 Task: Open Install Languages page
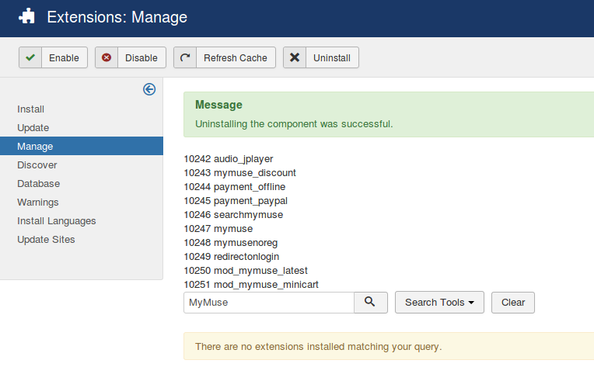click(x=57, y=221)
